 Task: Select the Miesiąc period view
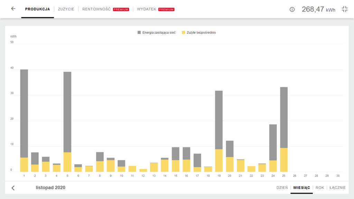pos(301,188)
